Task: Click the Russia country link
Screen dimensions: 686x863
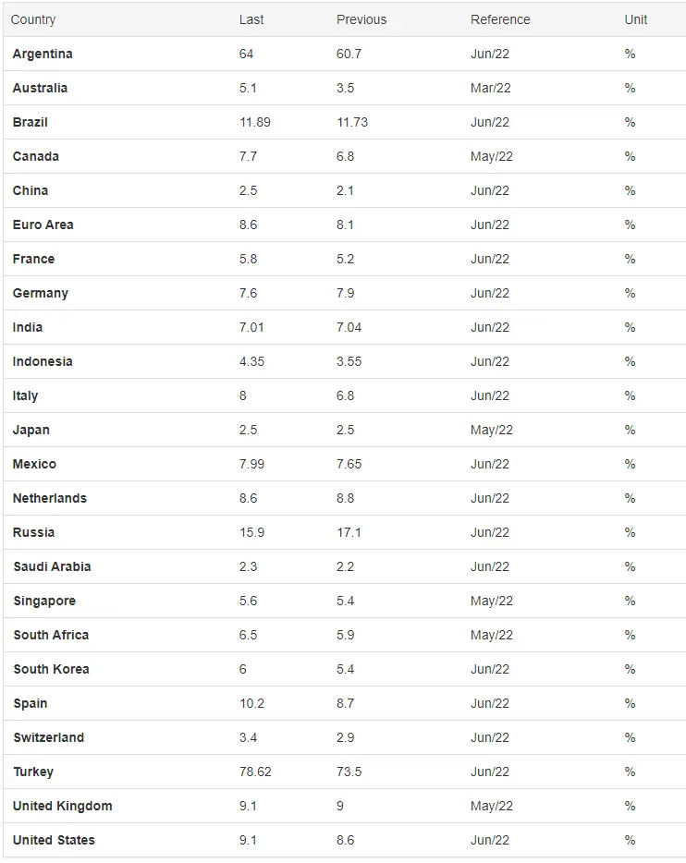Action: pyautogui.click(x=34, y=532)
